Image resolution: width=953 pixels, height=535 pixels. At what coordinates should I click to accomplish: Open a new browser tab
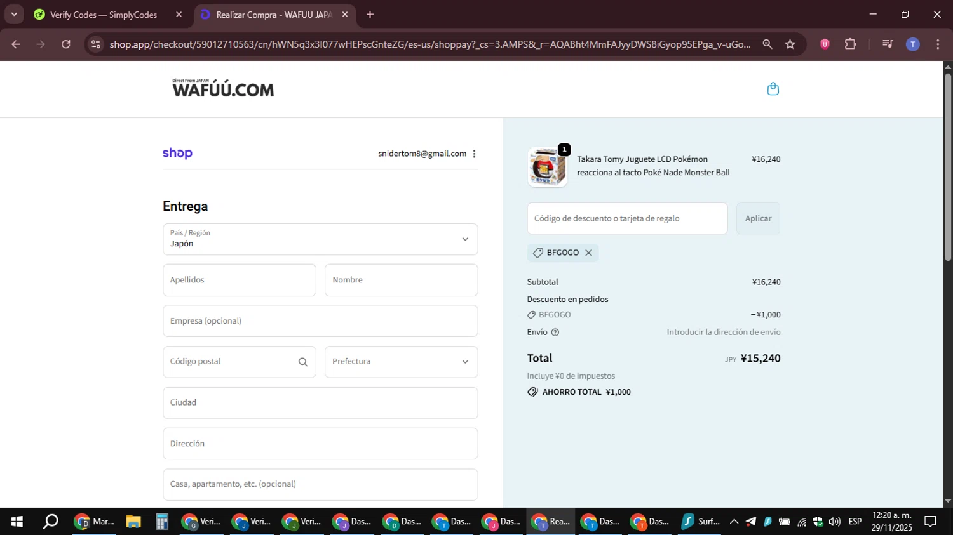(x=370, y=14)
